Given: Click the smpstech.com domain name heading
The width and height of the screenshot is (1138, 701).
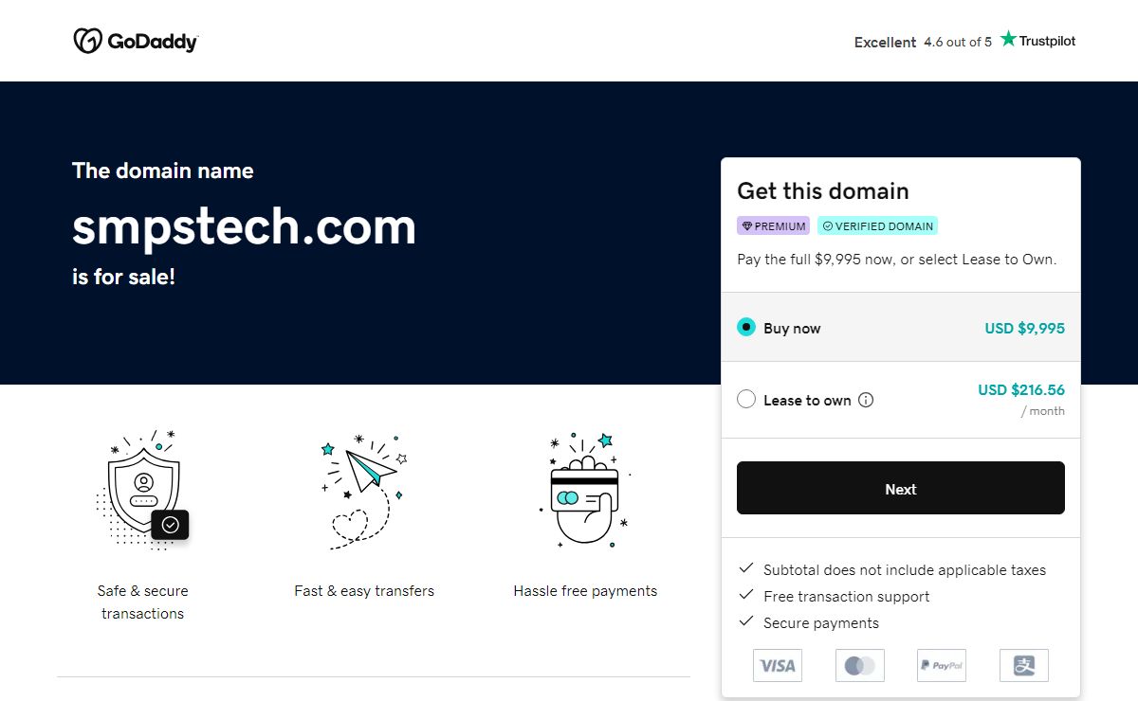Looking at the screenshot, I should pyautogui.click(x=244, y=227).
